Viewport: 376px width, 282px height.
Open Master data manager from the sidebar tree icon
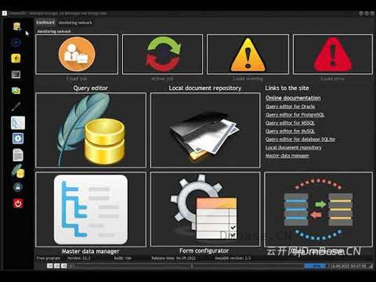tap(18, 123)
